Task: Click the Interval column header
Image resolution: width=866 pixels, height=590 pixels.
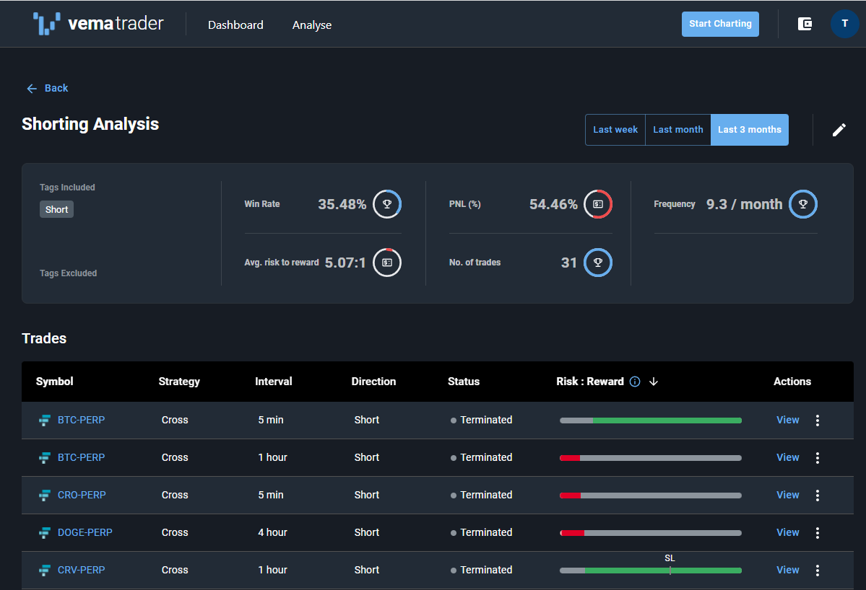Action: point(274,382)
